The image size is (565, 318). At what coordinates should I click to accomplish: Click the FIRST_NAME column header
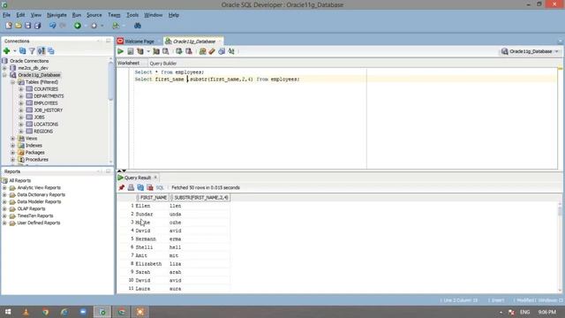[x=153, y=198]
